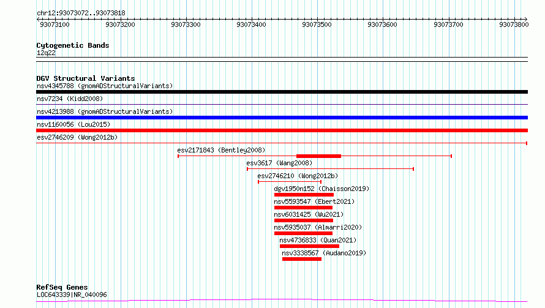Image resolution: width=545 pixels, height=308 pixels.
Task: Click the red nsv5593547 variant bar
Action: [304, 208]
